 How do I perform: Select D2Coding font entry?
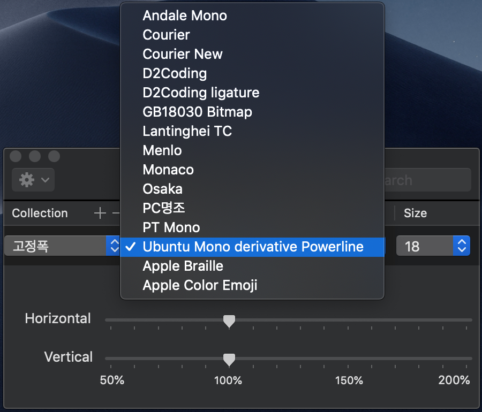point(252,73)
